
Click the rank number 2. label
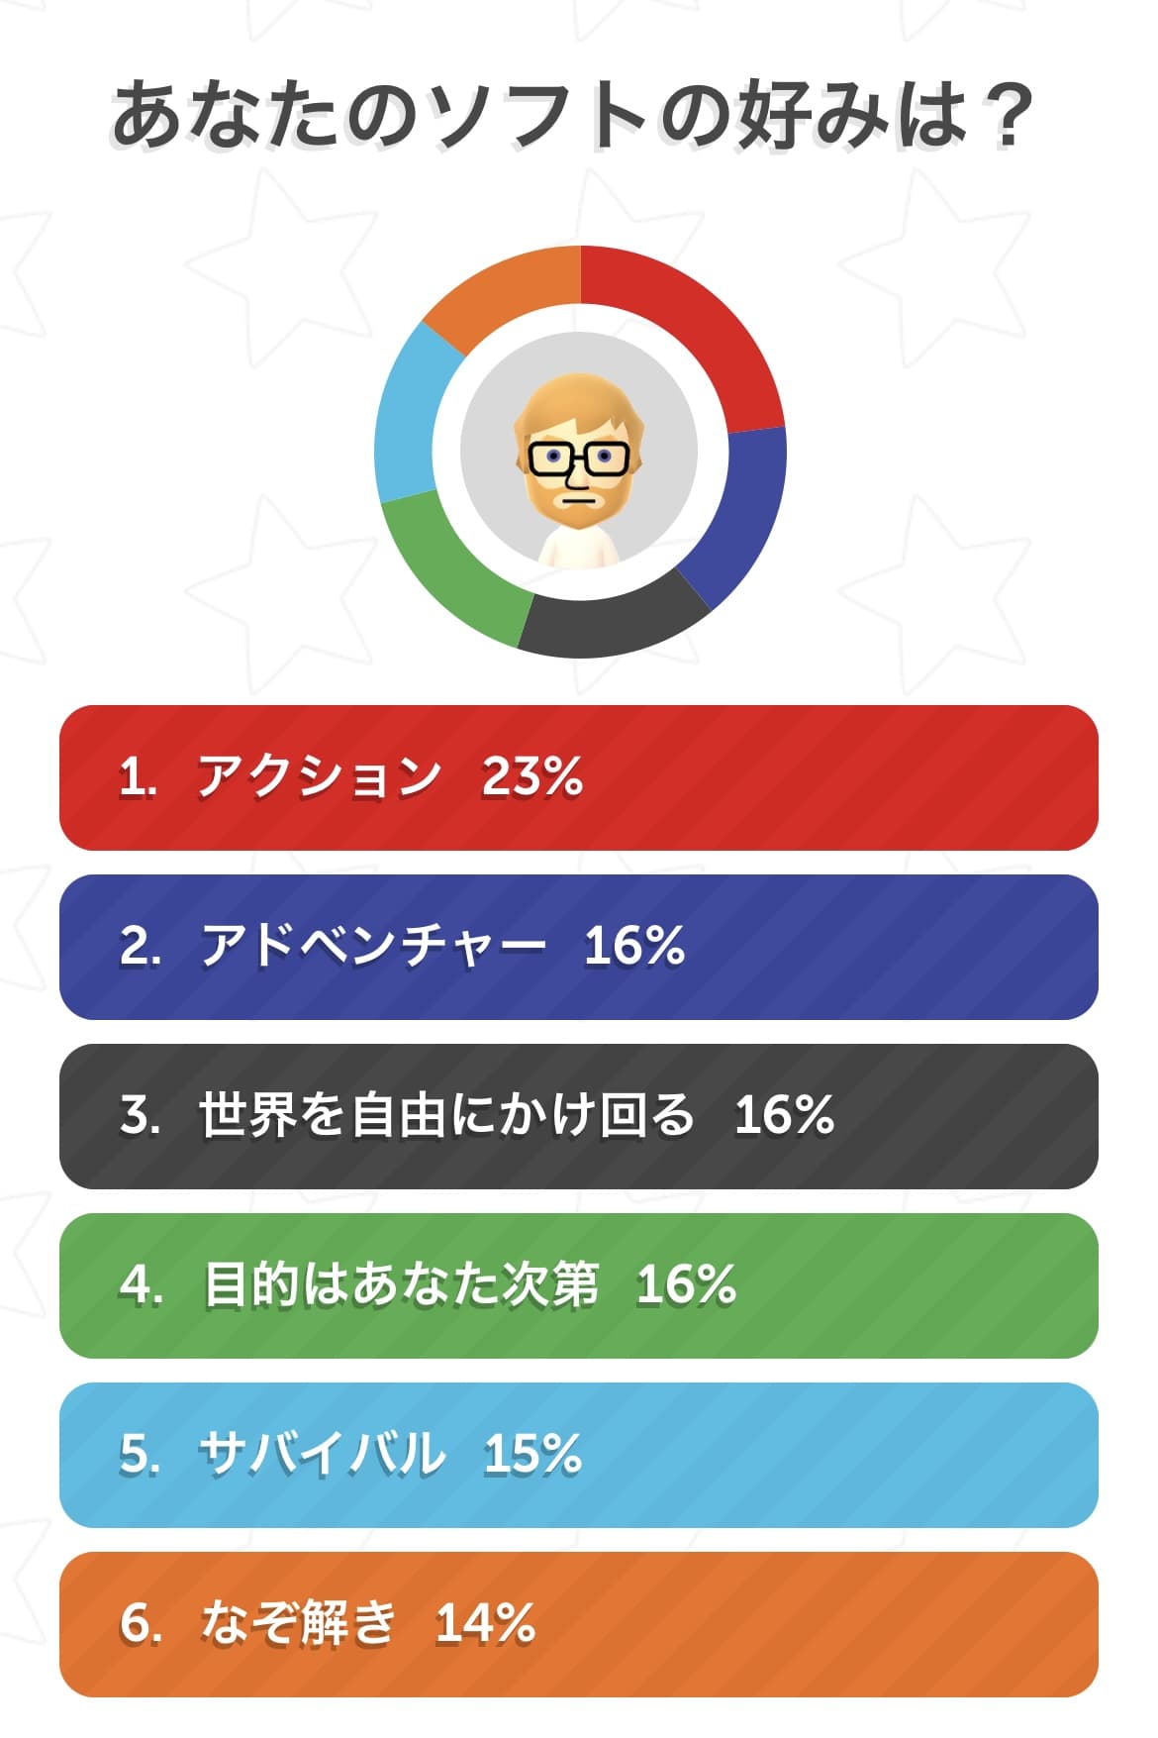(x=141, y=946)
